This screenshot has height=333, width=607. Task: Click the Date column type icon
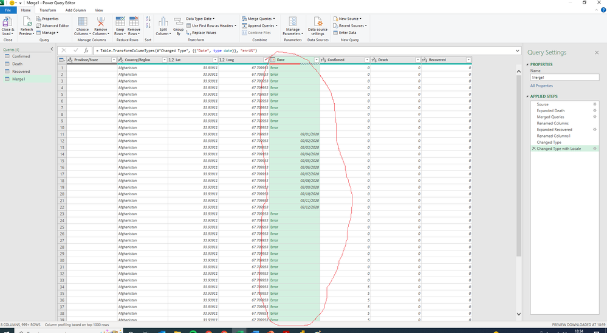[273, 60]
